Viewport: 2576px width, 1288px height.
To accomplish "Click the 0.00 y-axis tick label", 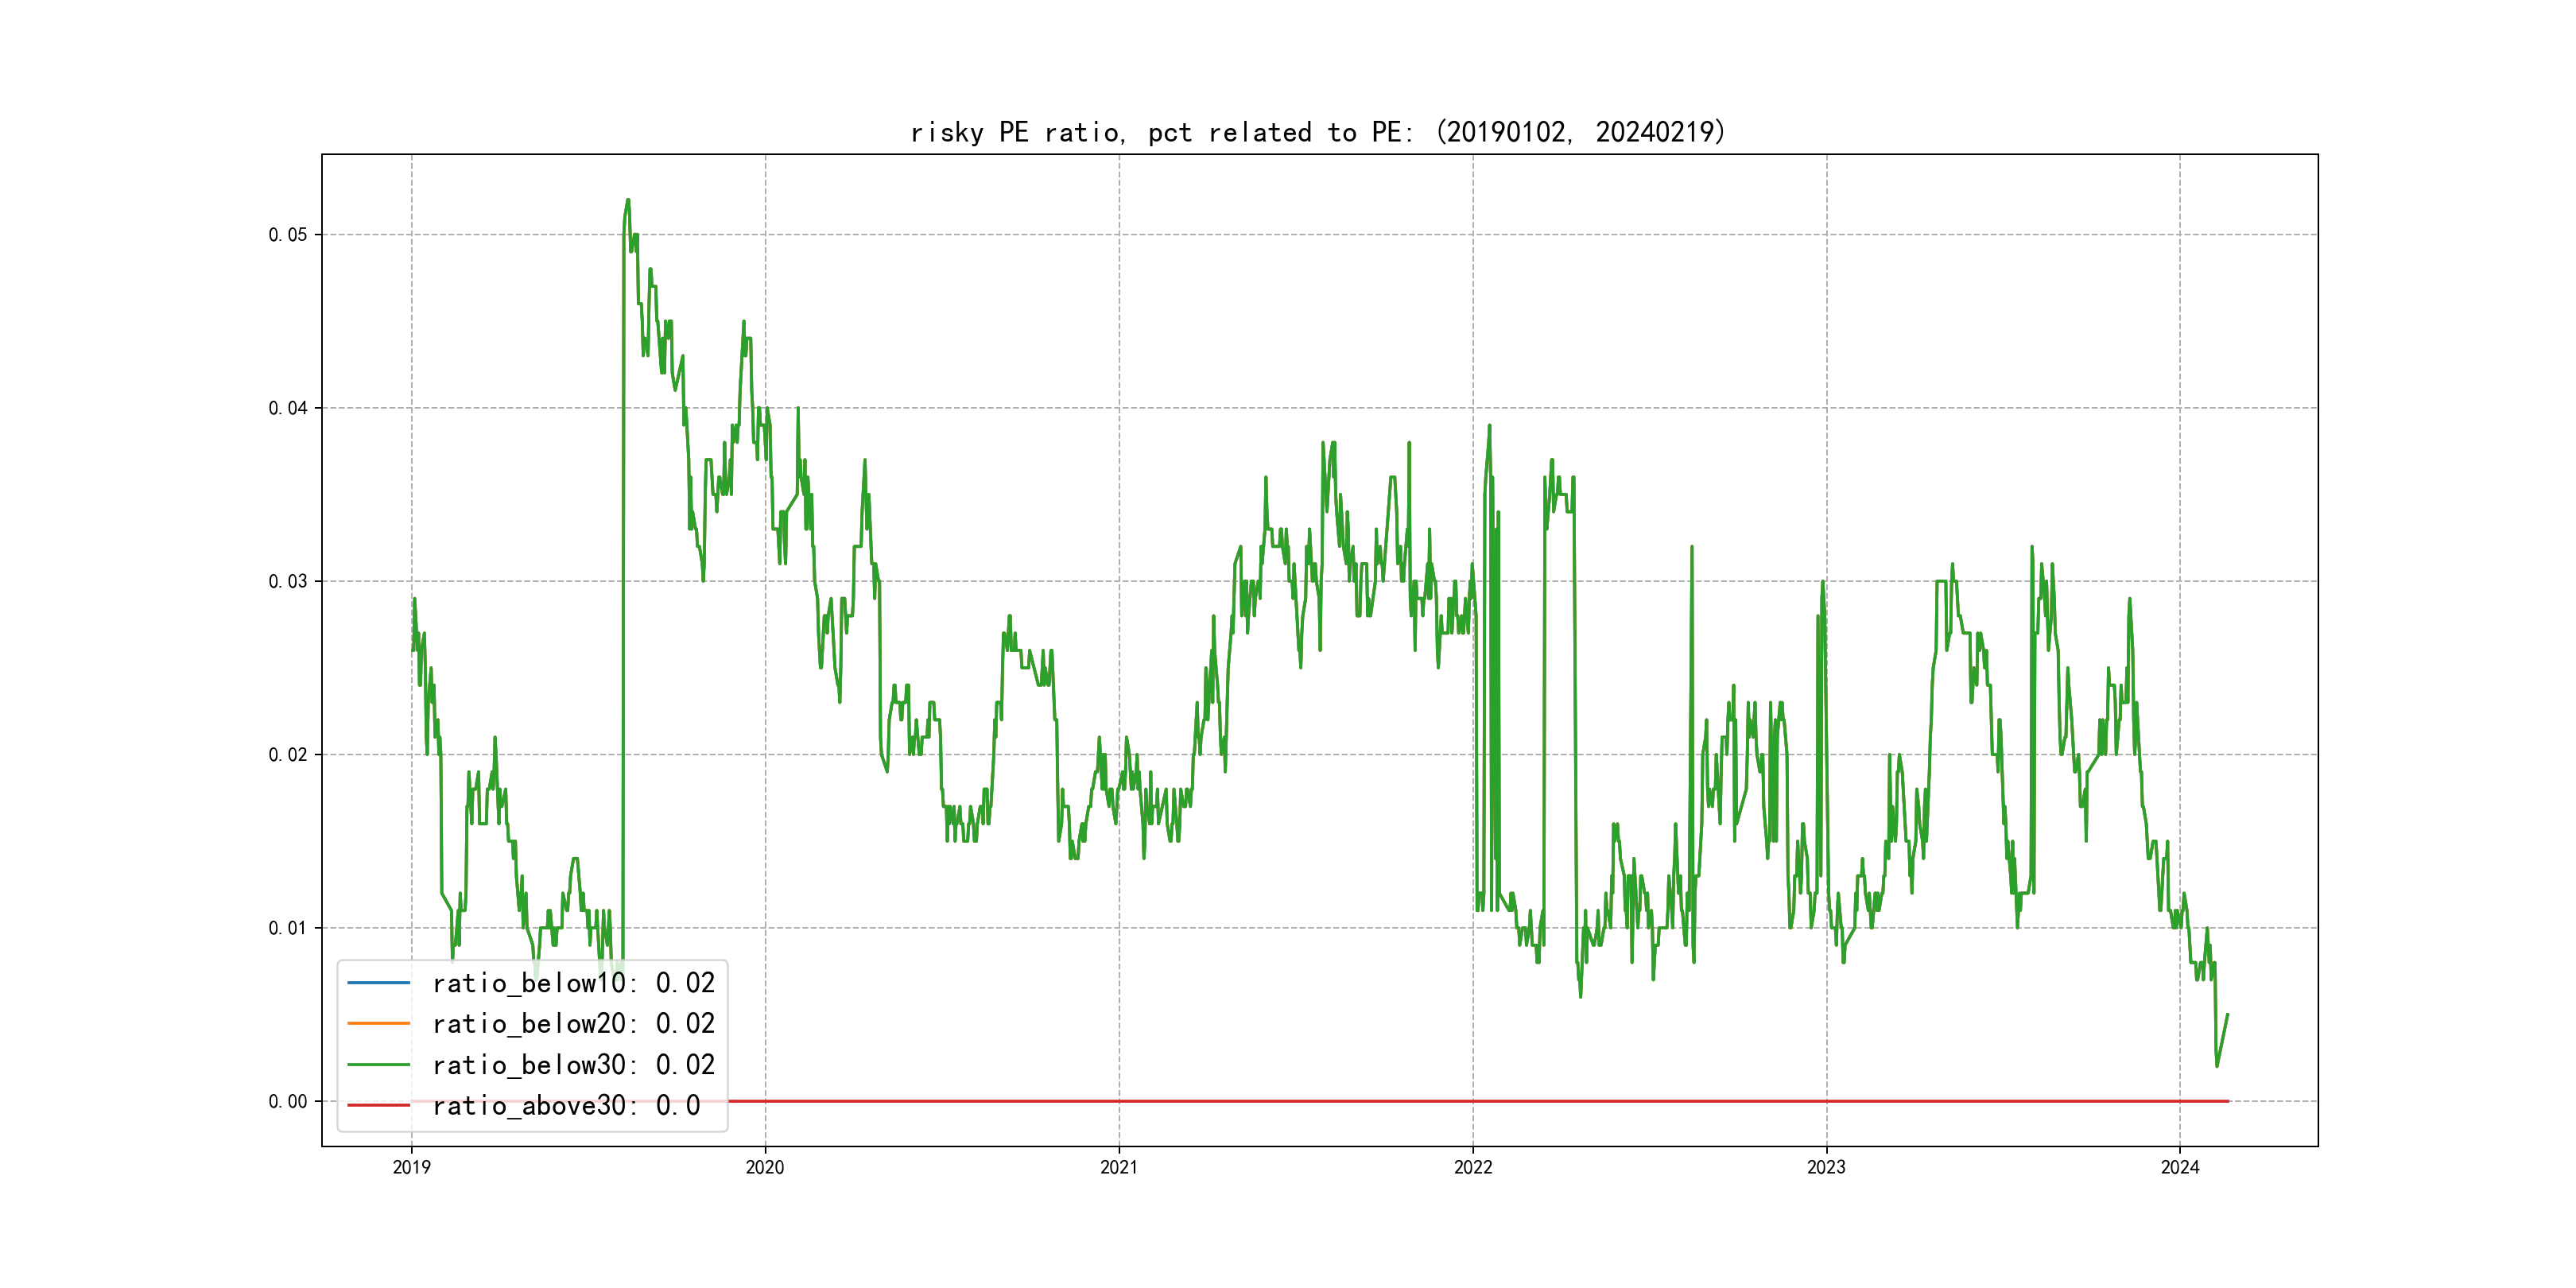I will (x=288, y=1102).
